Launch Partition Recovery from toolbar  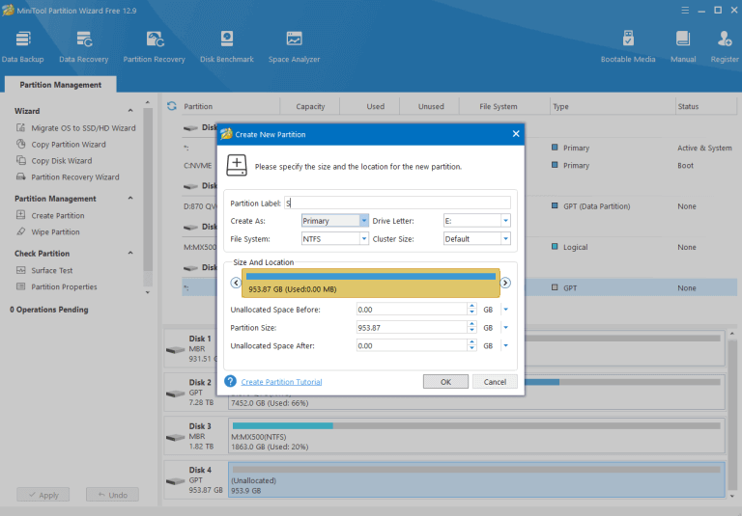[x=154, y=47]
